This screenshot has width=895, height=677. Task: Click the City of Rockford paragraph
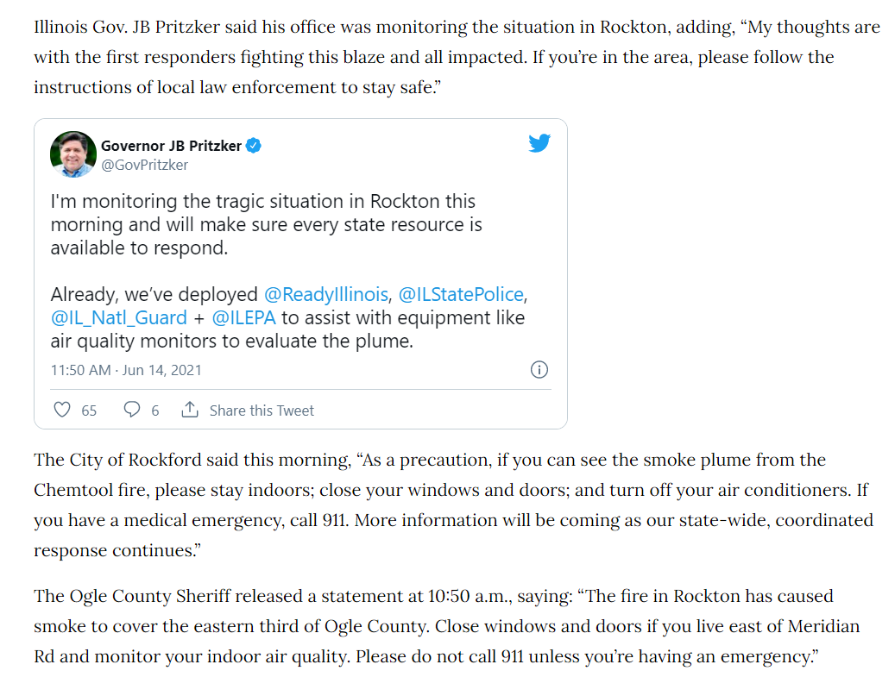453,505
